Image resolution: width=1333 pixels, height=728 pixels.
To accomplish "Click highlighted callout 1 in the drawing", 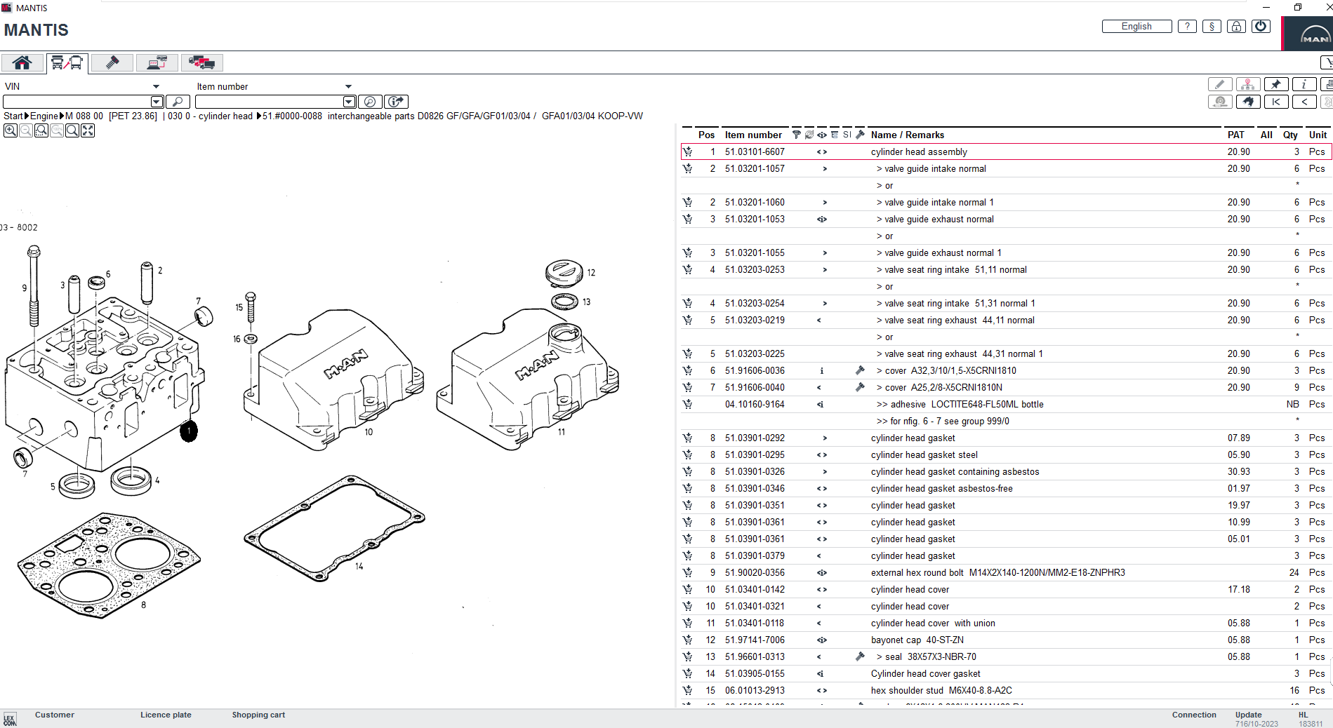I will 189,431.
